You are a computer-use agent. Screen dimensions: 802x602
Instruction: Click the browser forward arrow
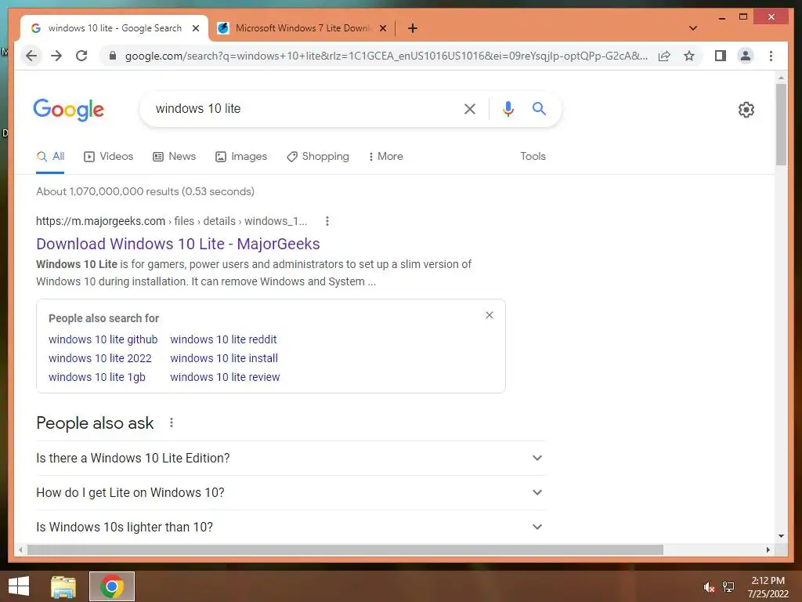pyautogui.click(x=56, y=56)
